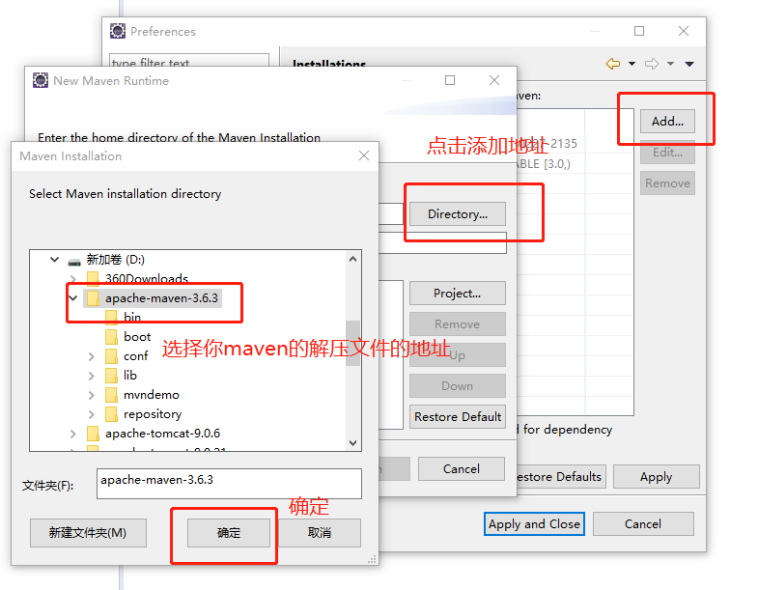Click the 文件夹(F) folder name field
Image resolution: width=758 pixels, height=590 pixels.
point(229,483)
